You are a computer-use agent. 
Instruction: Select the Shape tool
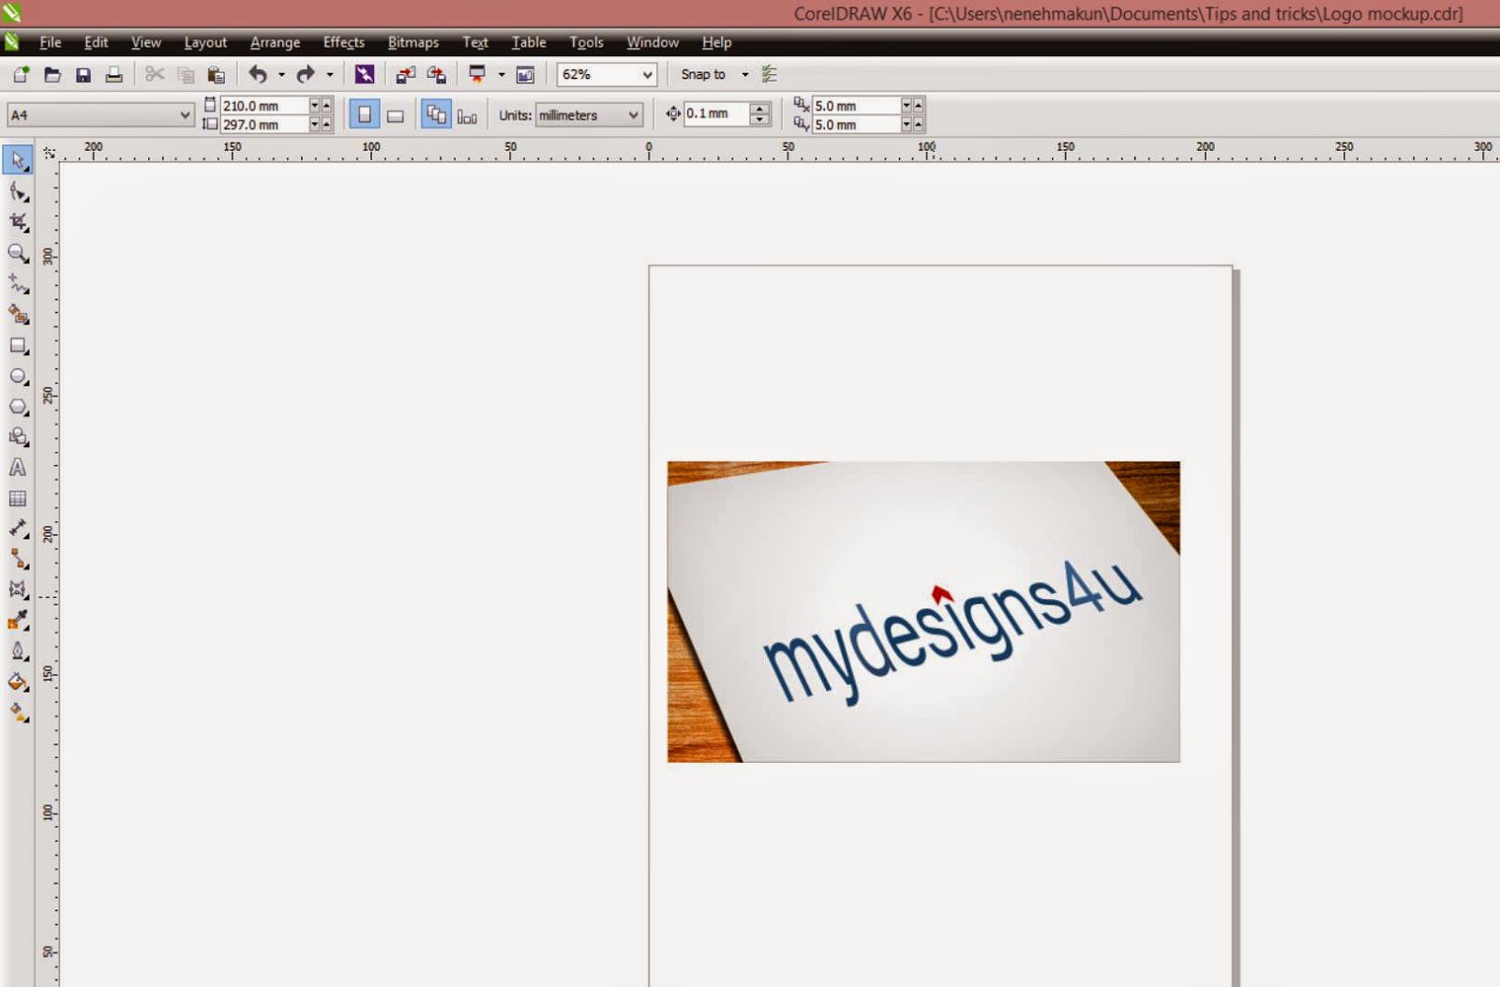(x=18, y=191)
